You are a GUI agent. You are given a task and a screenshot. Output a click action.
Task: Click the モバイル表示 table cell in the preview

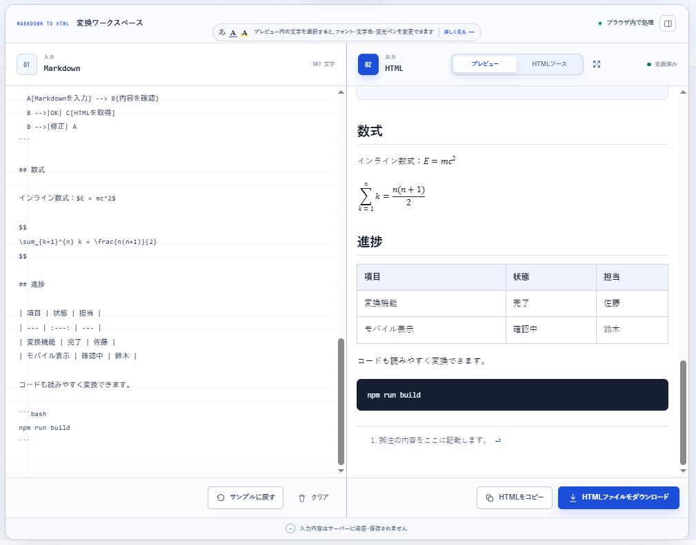[x=431, y=329]
